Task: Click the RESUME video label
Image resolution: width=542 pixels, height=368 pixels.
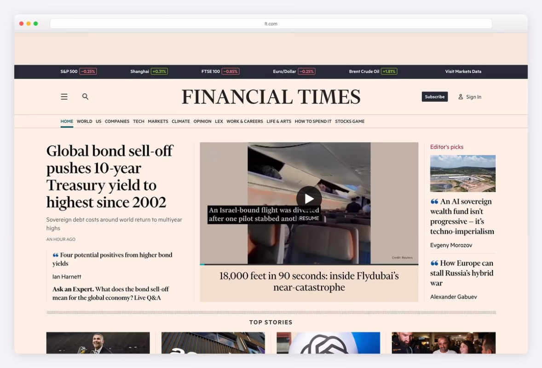Action: click(x=309, y=218)
